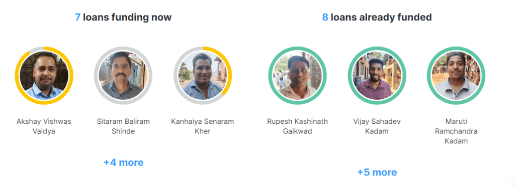Expand the +4 more funding loans
Image resolution: width=515 pixels, height=186 pixels.
[x=124, y=162]
